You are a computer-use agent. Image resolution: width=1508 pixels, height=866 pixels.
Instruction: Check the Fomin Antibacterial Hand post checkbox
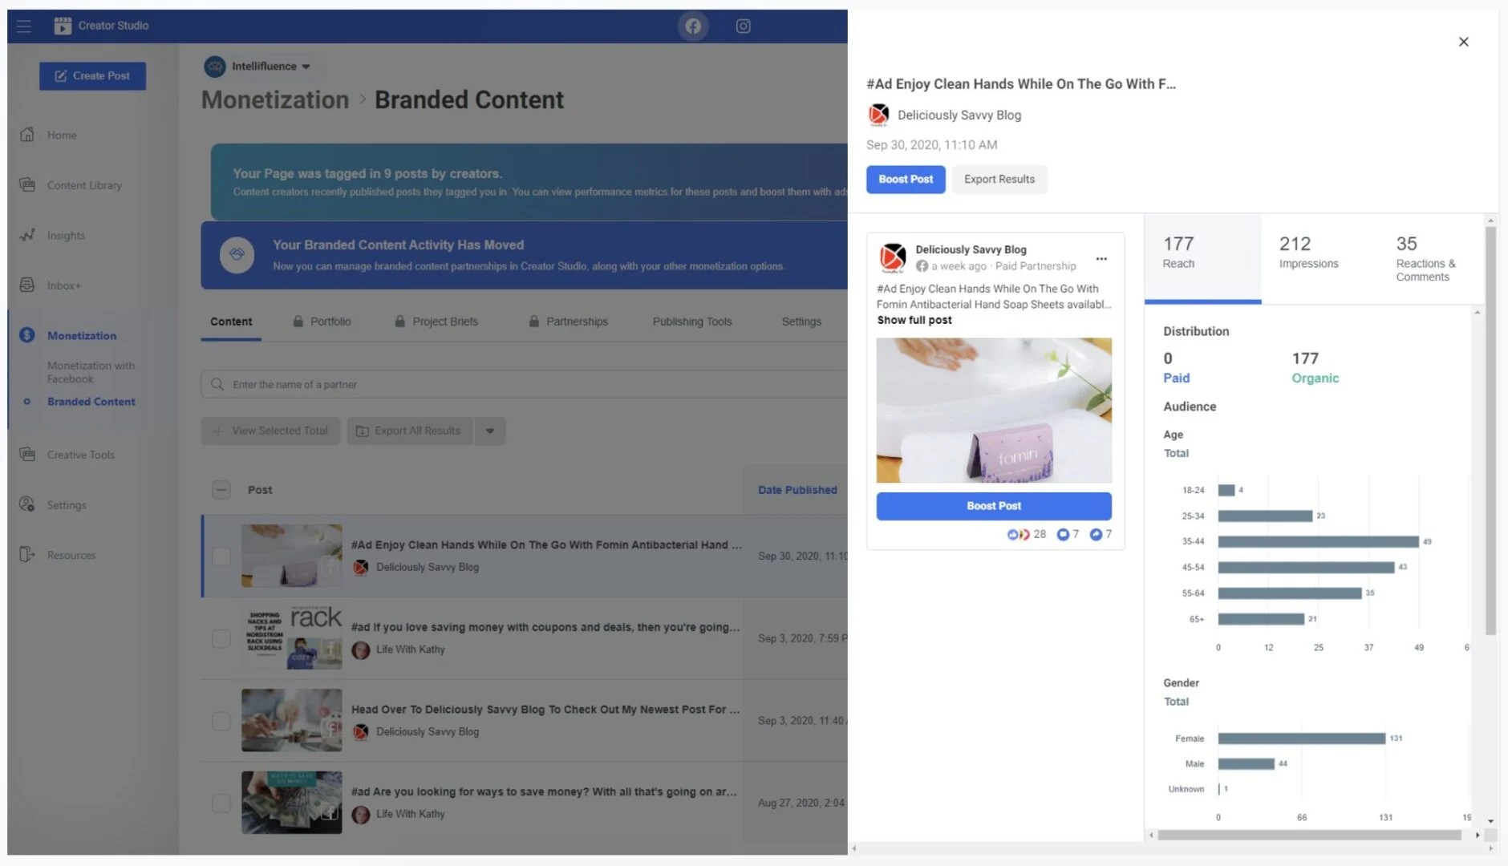coord(221,556)
